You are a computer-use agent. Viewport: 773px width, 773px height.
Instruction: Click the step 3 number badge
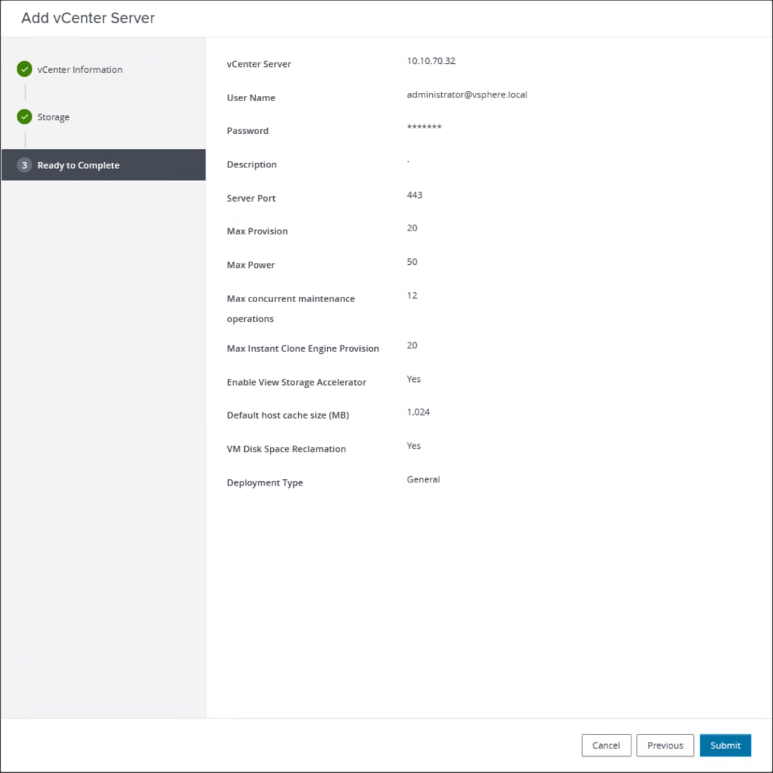(x=24, y=165)
